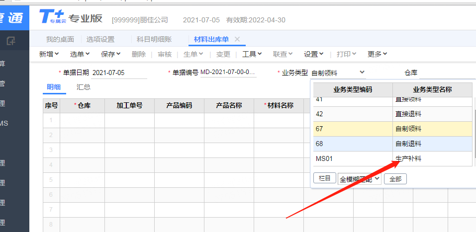This screenshot has height=232, width=476.
Task: Click the 打印 toolbar item
Action: pos(346,54)
